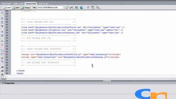Select the contact.html tab
Screen dimensions: 176x99
pyautogui.click(x=31, y=4)
